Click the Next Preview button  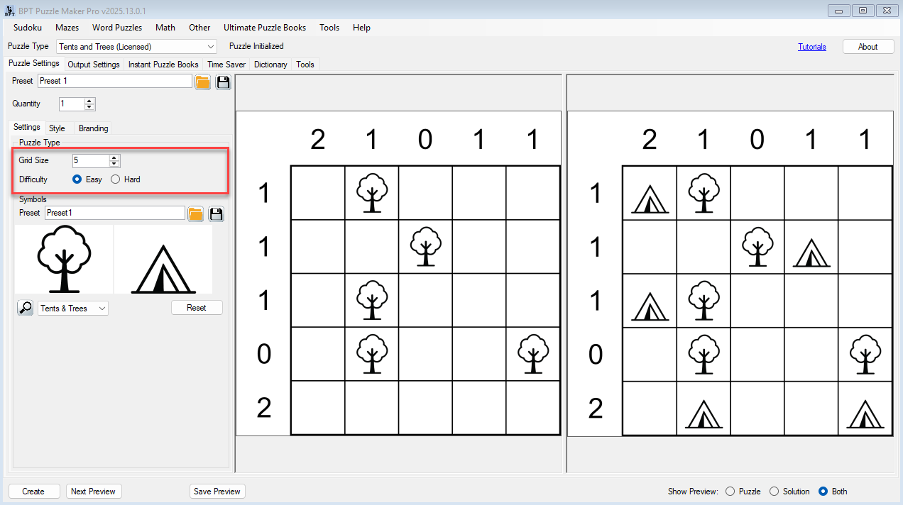click(93, 492)
